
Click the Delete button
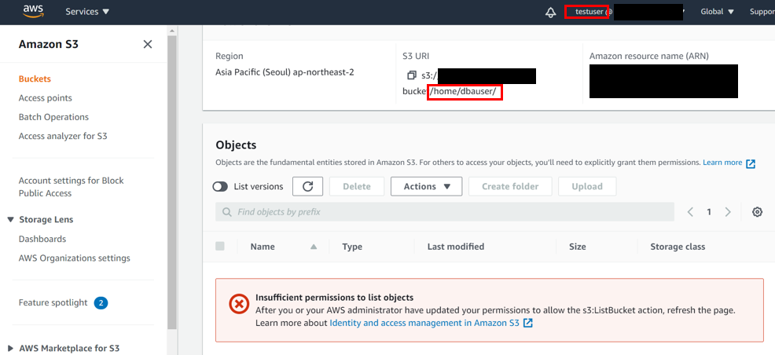[357, 186]
